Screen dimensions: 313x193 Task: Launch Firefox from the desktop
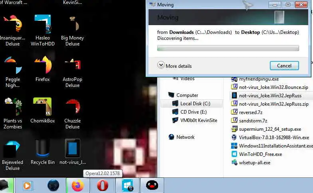(42, 69)
